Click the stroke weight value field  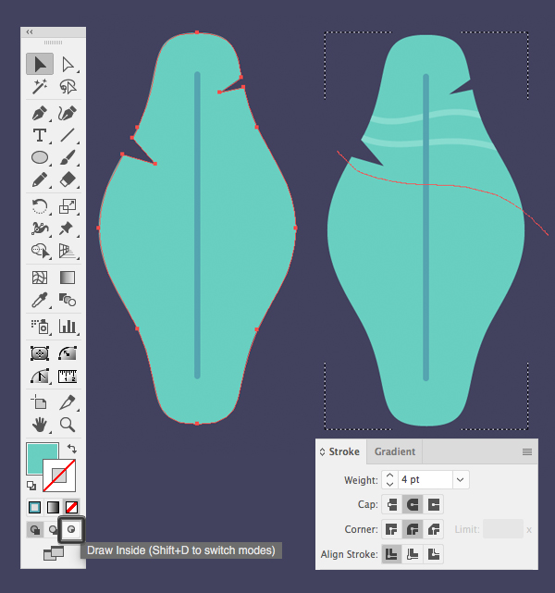tap(425, 480)
